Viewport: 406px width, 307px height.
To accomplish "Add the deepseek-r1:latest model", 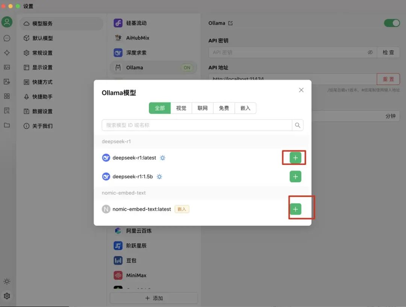I will (295, 158).
